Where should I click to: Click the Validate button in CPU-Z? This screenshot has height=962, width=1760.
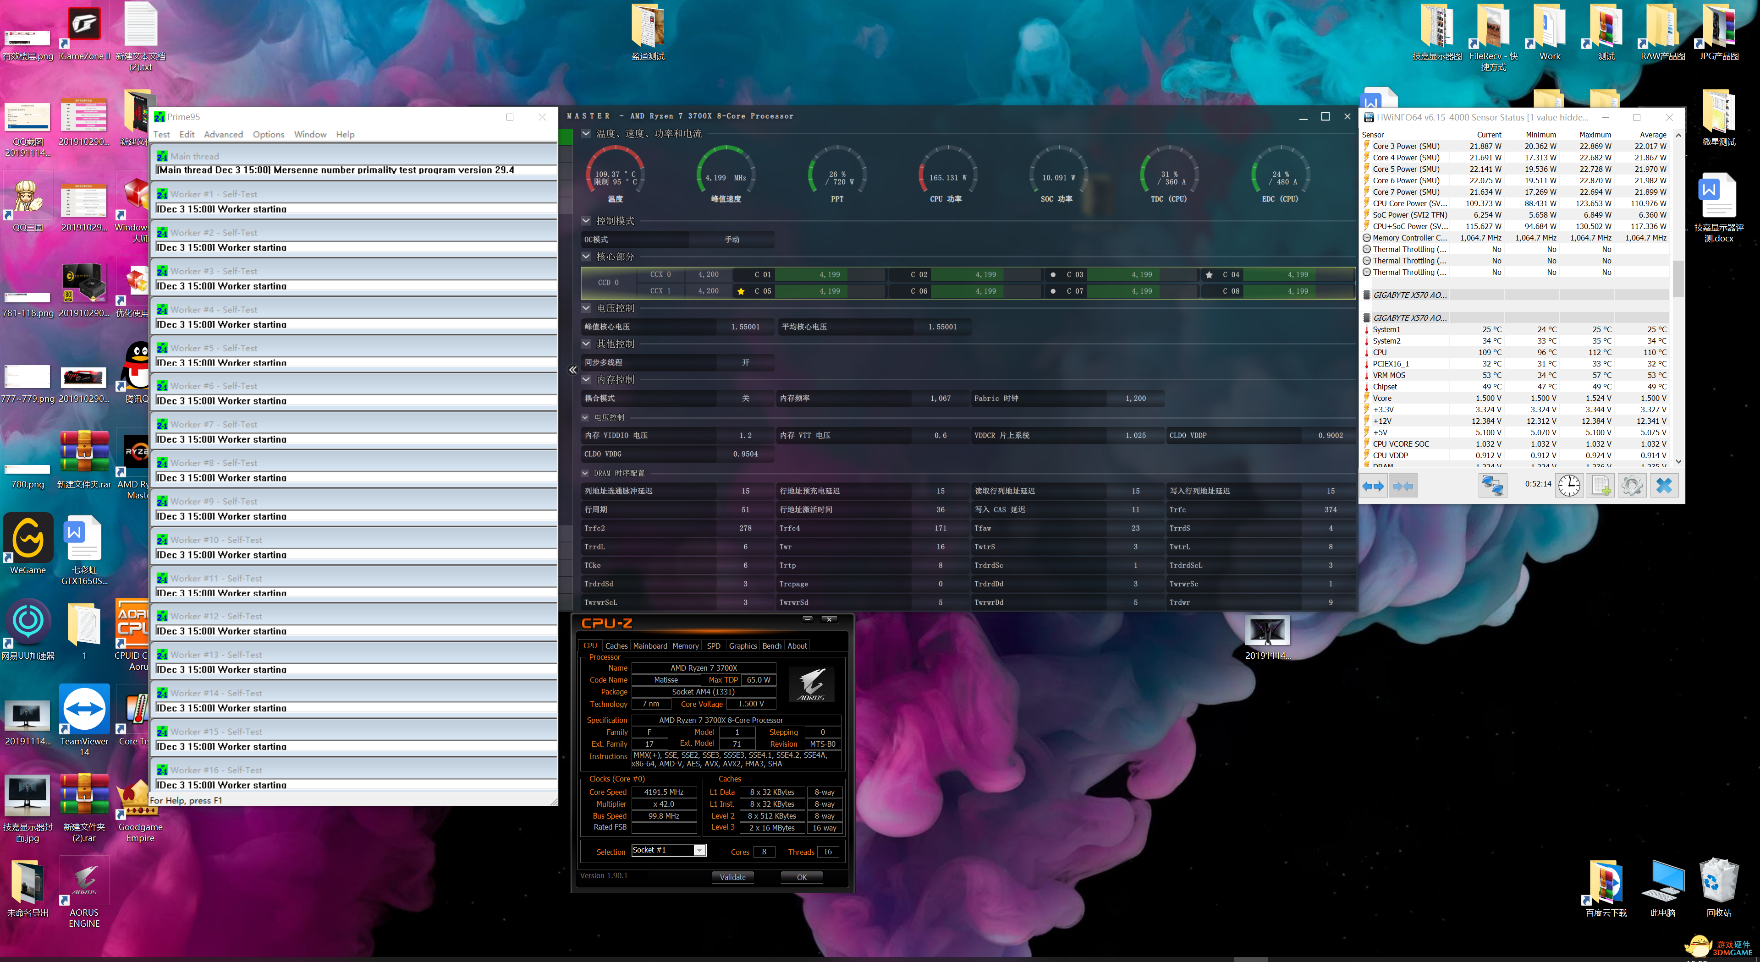[x=732, y=877]
